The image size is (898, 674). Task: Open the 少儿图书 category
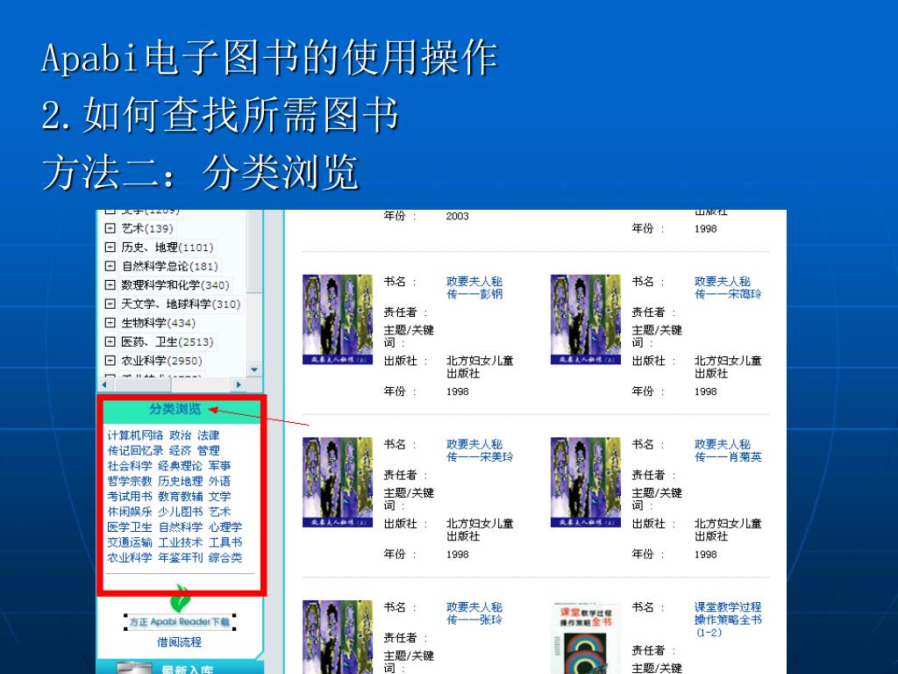click(x=181, y=512)
